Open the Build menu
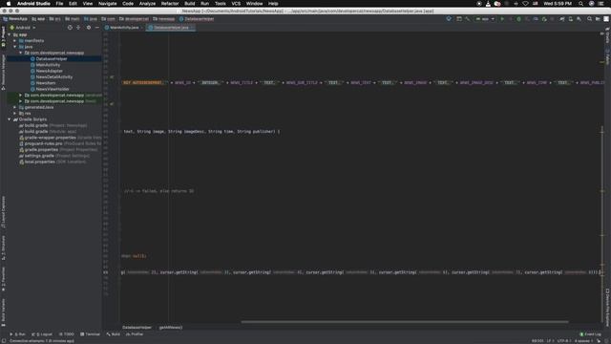Viewport: 611px width, 344px height. [190, 4]
